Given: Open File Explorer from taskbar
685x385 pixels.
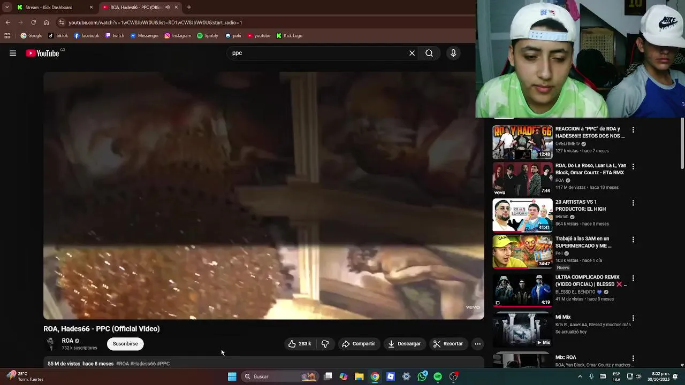Looking at the screenshot, I should [x=359, y=376].
